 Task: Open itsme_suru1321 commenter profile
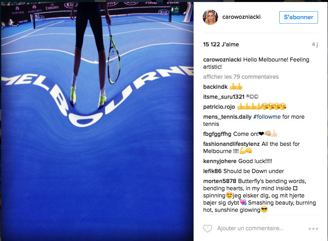point(224,97)
